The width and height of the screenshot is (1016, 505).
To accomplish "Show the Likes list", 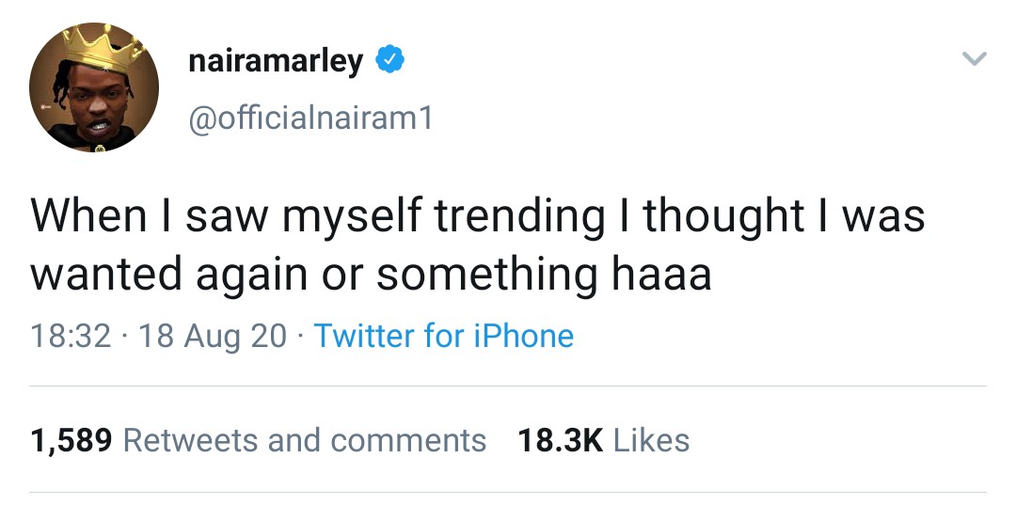I will 651,439.
